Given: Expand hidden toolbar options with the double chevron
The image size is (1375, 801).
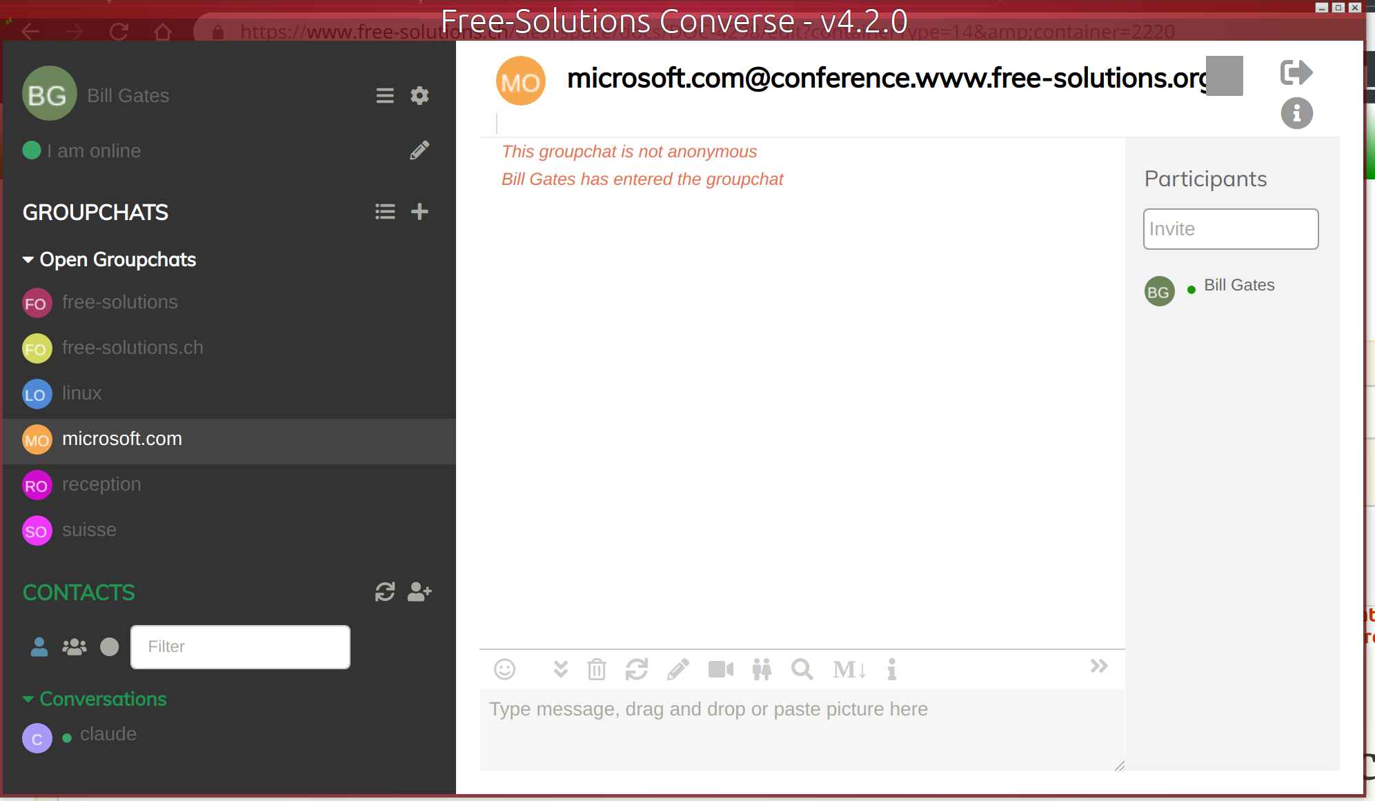Looking at the screenshot, I should pos(1098,666).
